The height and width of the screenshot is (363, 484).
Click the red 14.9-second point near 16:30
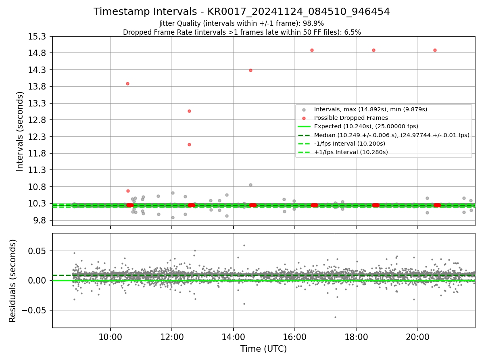312,50
